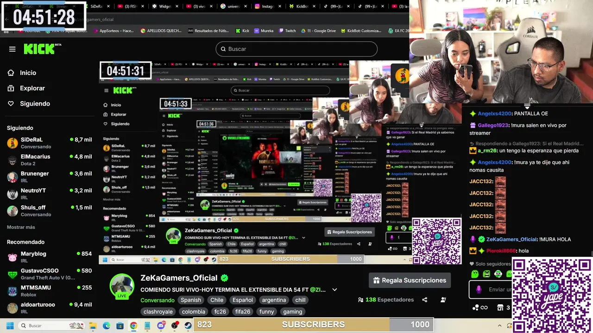Open Steam from the taskbar
The height and width of the screenshot is (333, 593).
[188, 326]
